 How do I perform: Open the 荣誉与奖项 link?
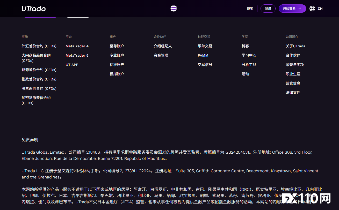[295, 65]
